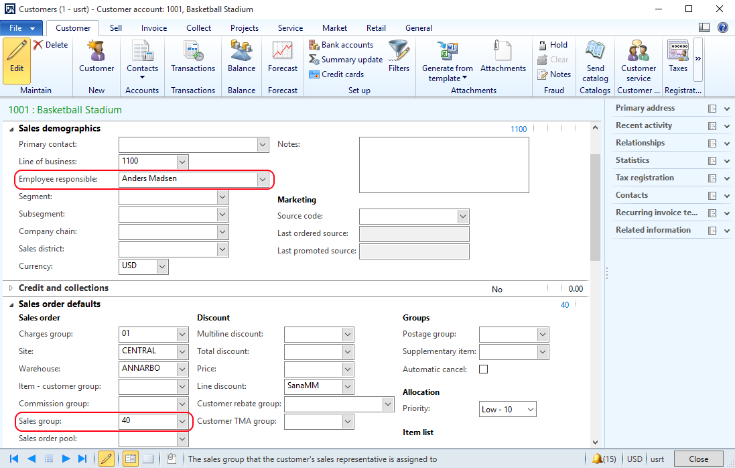Open the Warehouse dropdown

[182, 369]
